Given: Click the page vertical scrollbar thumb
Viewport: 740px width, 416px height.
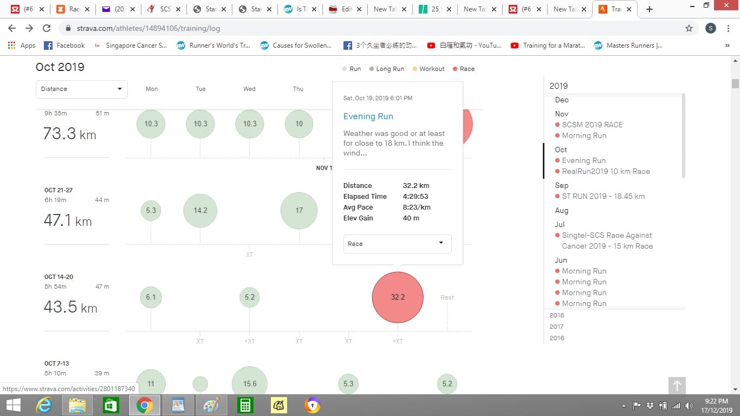Looking at the screenshot, I should coord(735,83).
